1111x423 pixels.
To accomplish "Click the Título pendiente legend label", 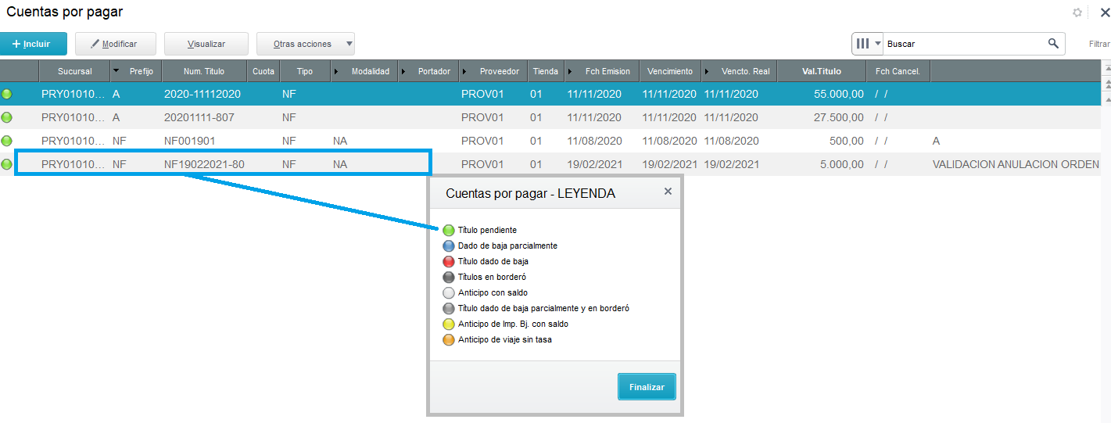I will pyautogui.click(x=487, y=230).
